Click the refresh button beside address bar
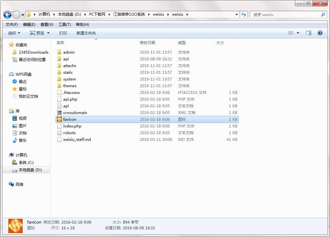The width and height of the screenshot is (330, 237). (x=244, y=15)
